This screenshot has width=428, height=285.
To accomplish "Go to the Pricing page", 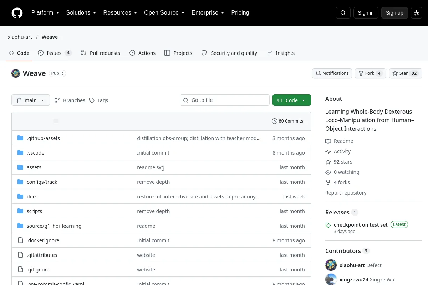I will (240, 13).
